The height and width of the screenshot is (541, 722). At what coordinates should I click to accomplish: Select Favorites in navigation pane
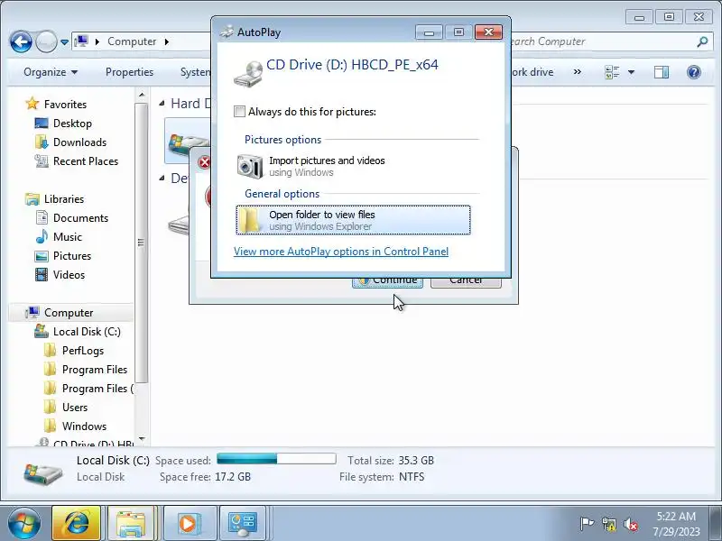click(65, 105)
